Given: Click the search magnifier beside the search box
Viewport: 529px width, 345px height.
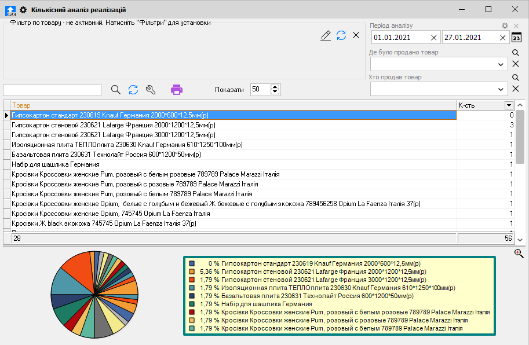Looking at the screenshot, I should pos(116,90).
